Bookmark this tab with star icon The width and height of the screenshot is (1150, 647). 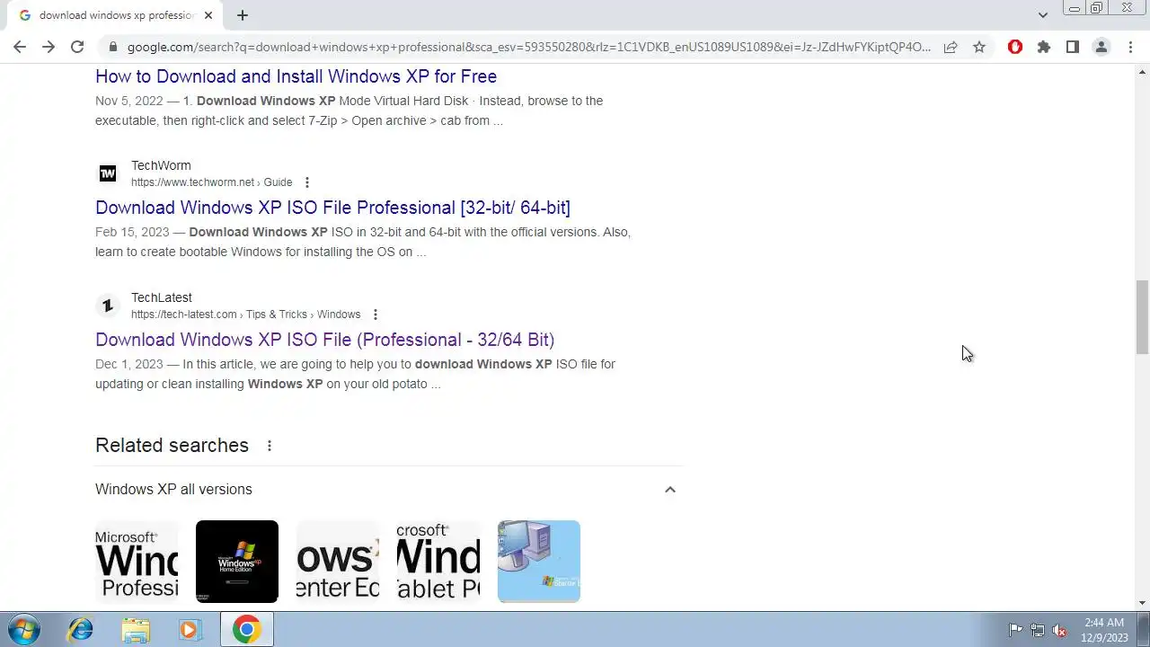(979, 47)
